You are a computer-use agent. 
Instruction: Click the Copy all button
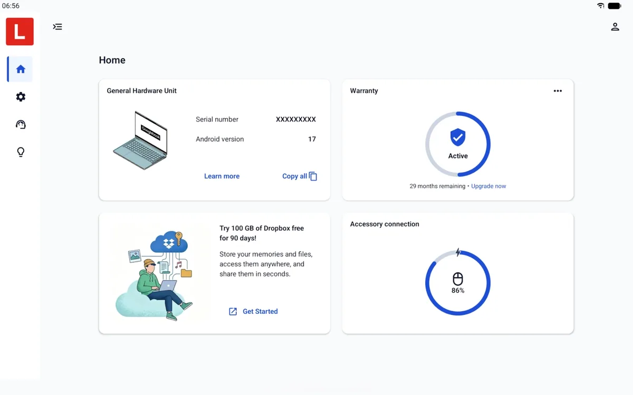[300, 176]
